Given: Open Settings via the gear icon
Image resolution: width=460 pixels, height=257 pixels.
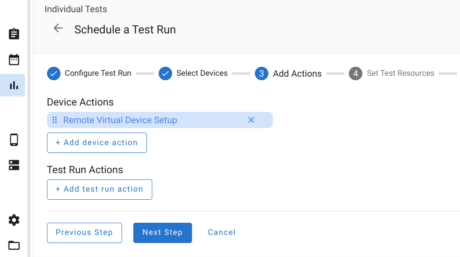Looking at the screenshot, I should (x=14, y=220).
